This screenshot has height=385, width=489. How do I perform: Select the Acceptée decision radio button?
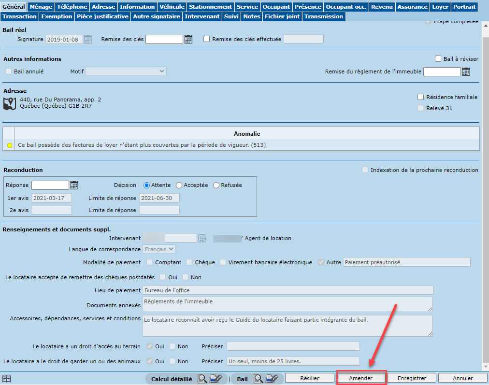click(179, 185)
